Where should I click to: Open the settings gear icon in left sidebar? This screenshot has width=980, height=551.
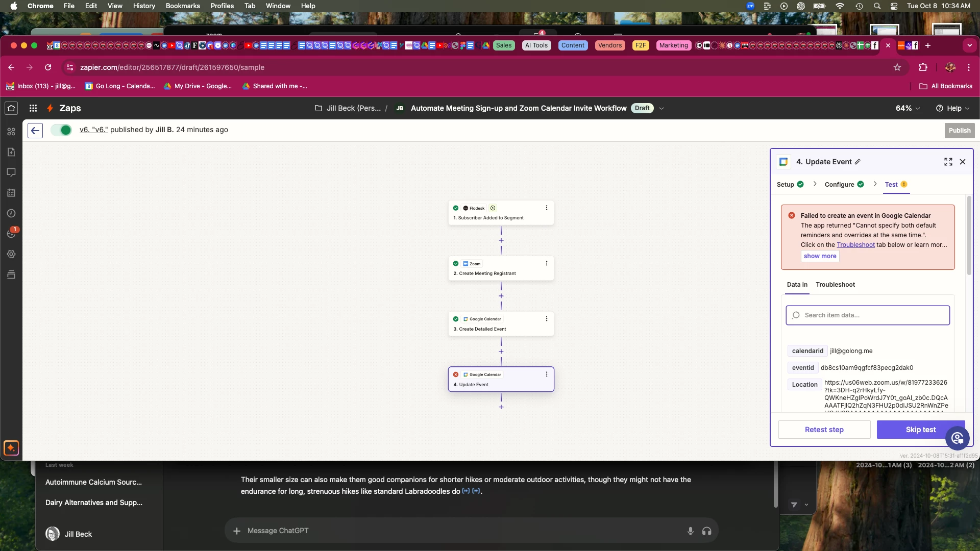11,254
